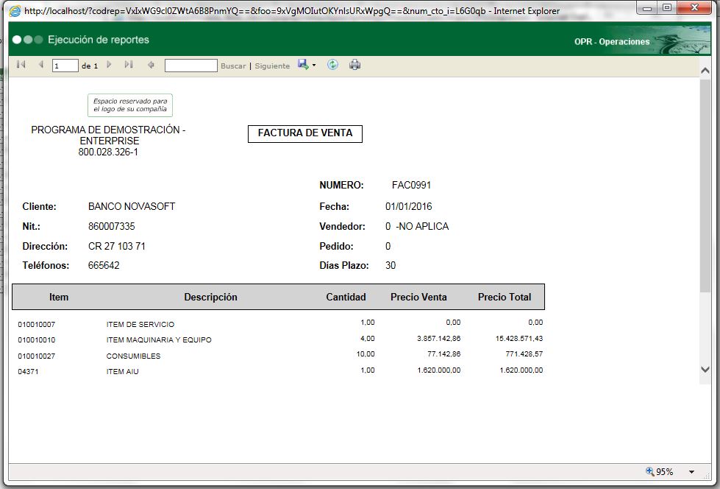Select quantity 10,00
The image size is (720, 489).
click(366, 354)
